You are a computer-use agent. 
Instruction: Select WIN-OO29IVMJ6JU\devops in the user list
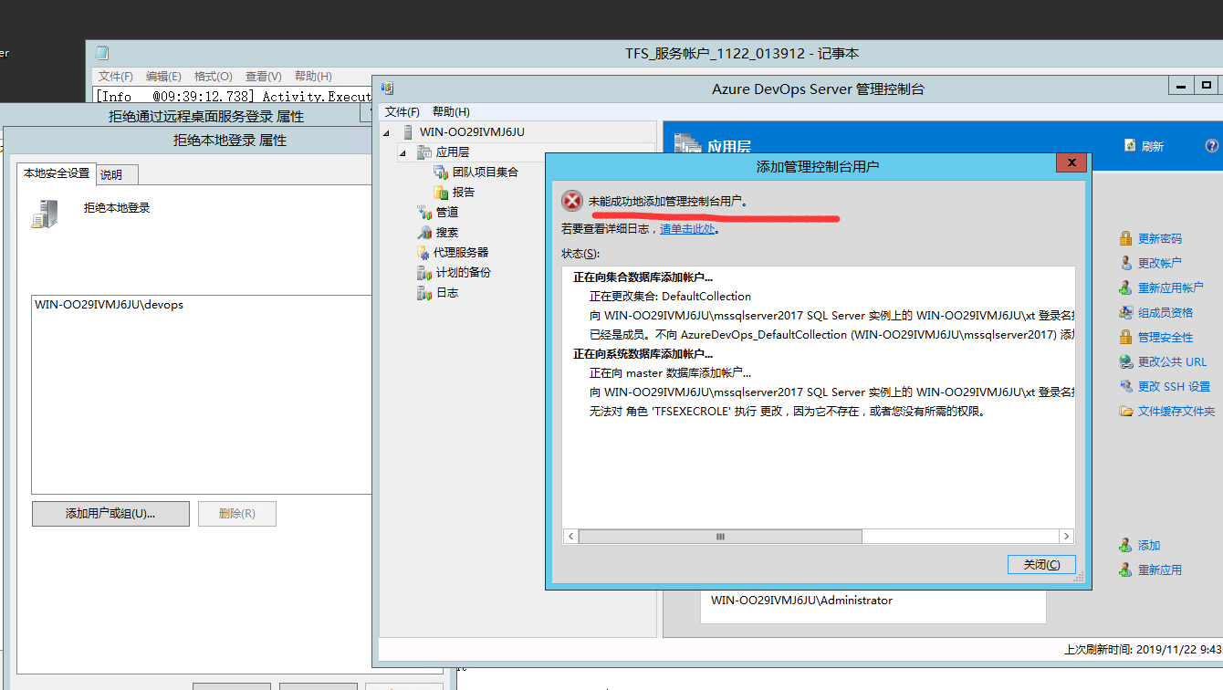109,304
